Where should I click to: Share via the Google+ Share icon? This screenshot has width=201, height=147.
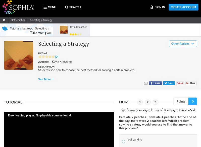click(191, 83)
